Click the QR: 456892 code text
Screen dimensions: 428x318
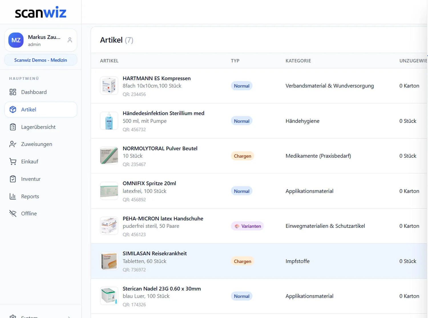[134, 200]
